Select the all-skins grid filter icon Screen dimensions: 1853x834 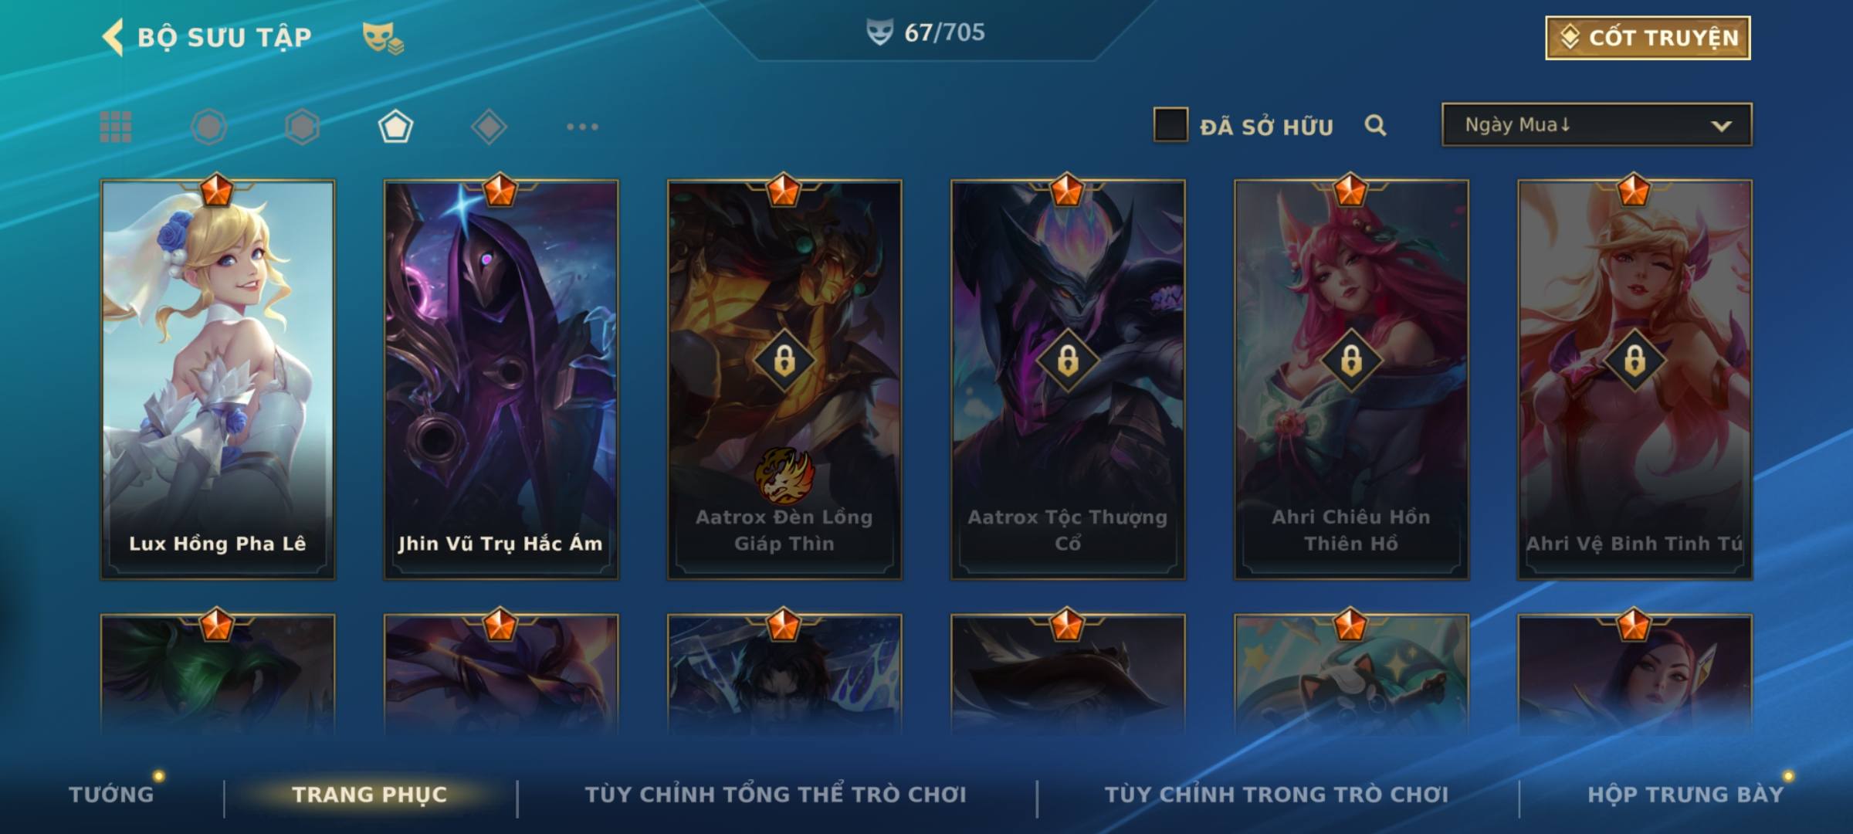pyautogui.click(x=116, y=127)
